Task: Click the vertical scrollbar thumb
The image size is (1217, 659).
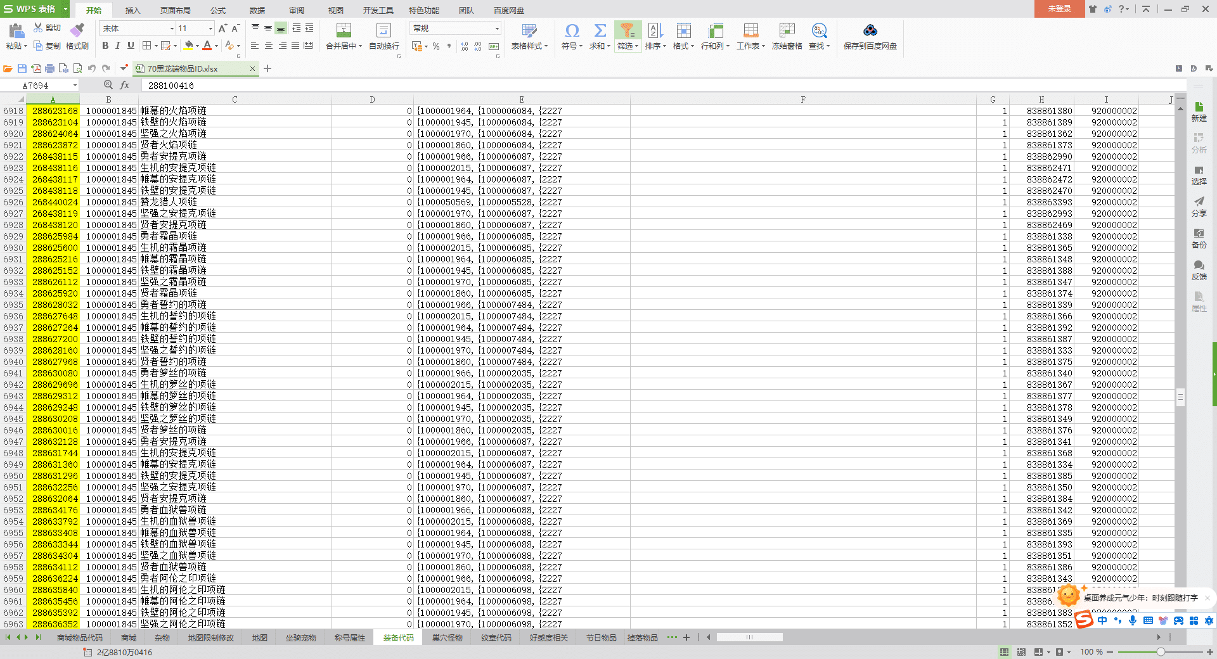Action: coord(1180,397)
